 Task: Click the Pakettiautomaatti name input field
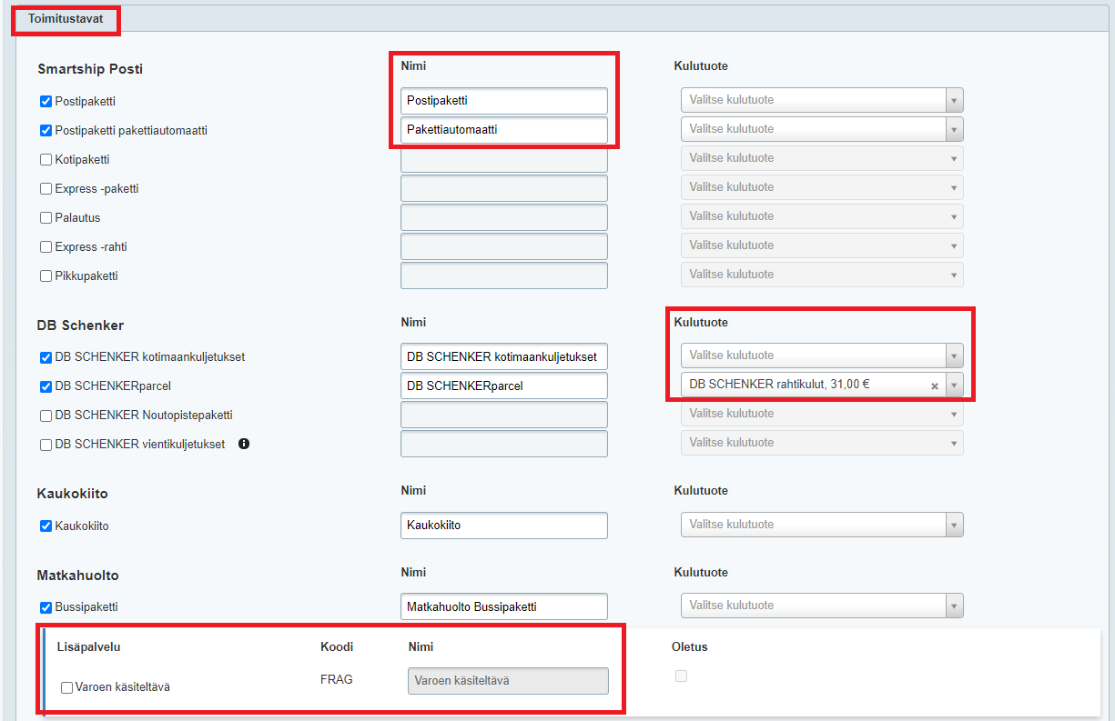(x=503, y=130)
